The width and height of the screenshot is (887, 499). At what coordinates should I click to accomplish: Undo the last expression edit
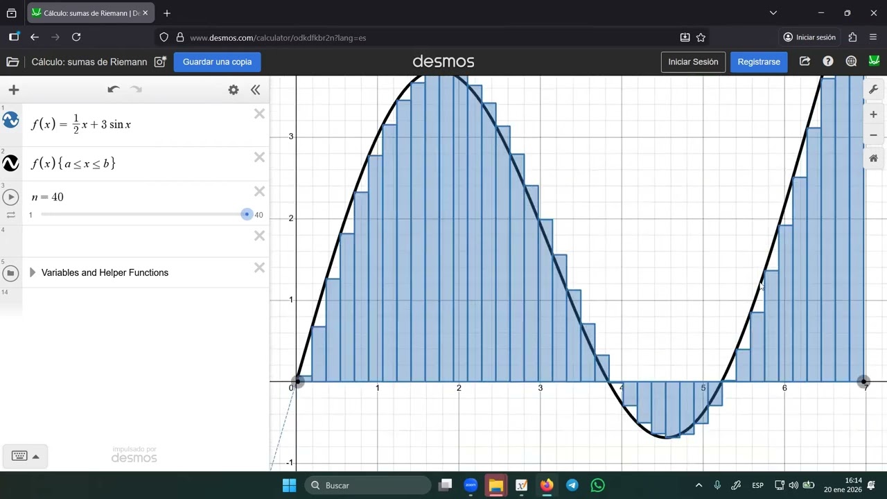pyautogui.click(x=114, y=89)
